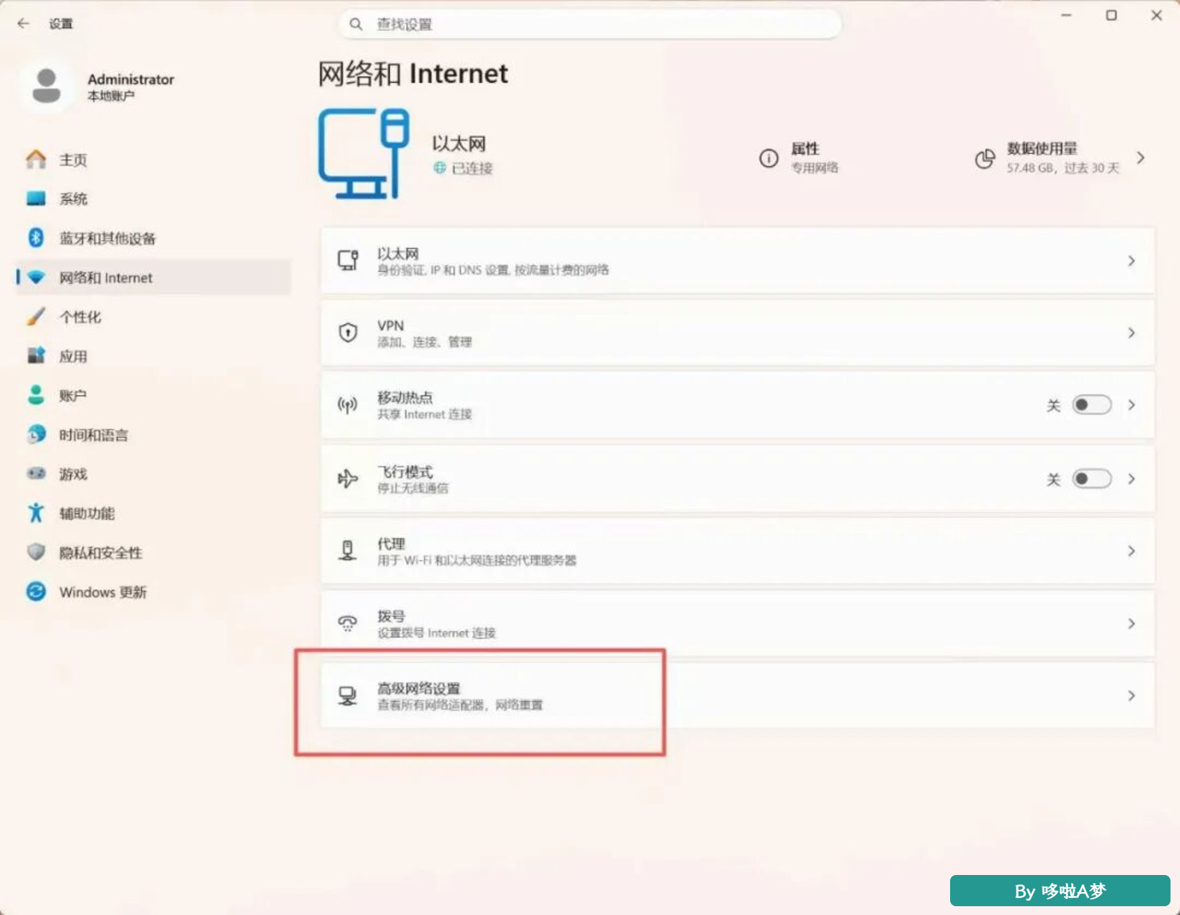Click the search magnifier icon

tap(356, 24)
